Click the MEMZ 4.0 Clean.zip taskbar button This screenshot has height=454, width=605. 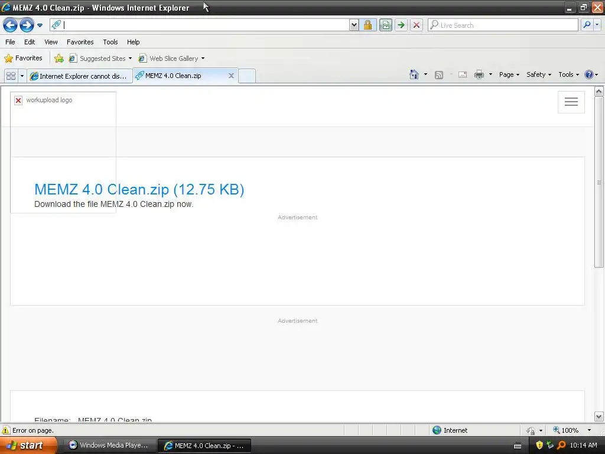point(204,446)
